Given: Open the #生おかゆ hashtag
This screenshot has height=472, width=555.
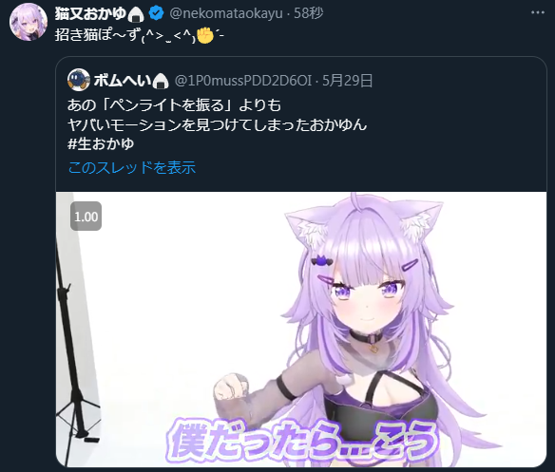Looking at the screenshot, I should 101,144.
